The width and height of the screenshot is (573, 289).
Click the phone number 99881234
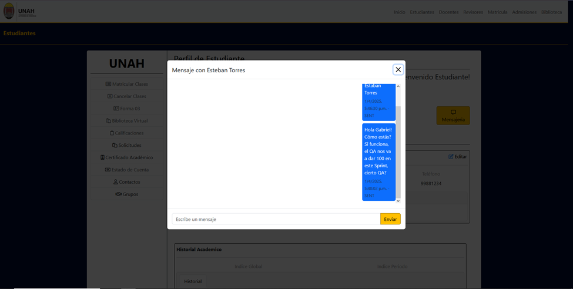[x=431, y=183]
